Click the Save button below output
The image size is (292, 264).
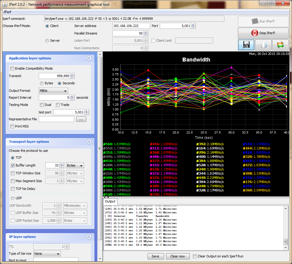click(155, 256)
